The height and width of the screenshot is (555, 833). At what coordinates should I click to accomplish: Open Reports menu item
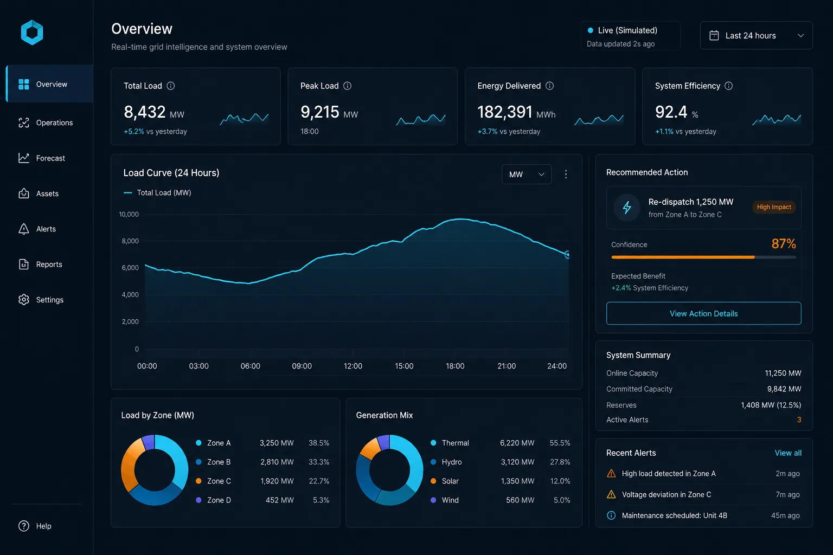pyautogui.click(x=49, y=264)
